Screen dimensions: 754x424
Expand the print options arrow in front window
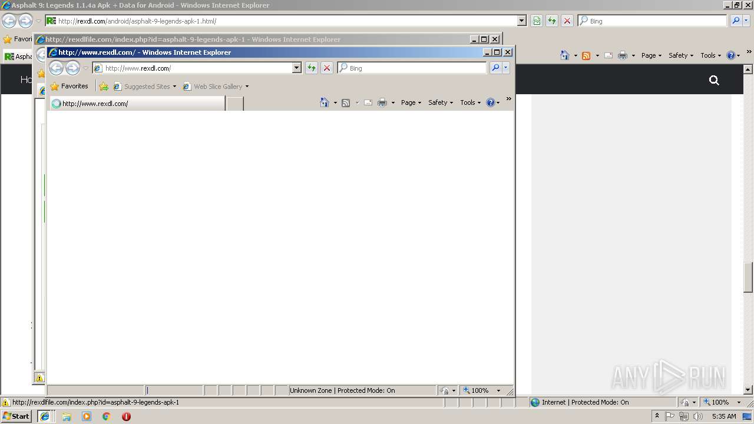[x=393, y=103]
